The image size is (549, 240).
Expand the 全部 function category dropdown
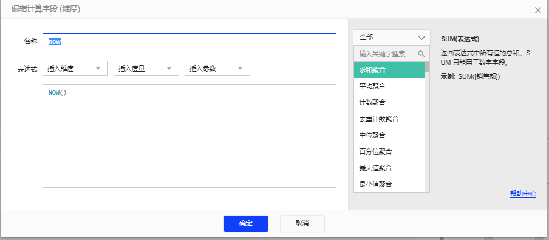pyautogui.click(x=392, y=38)
